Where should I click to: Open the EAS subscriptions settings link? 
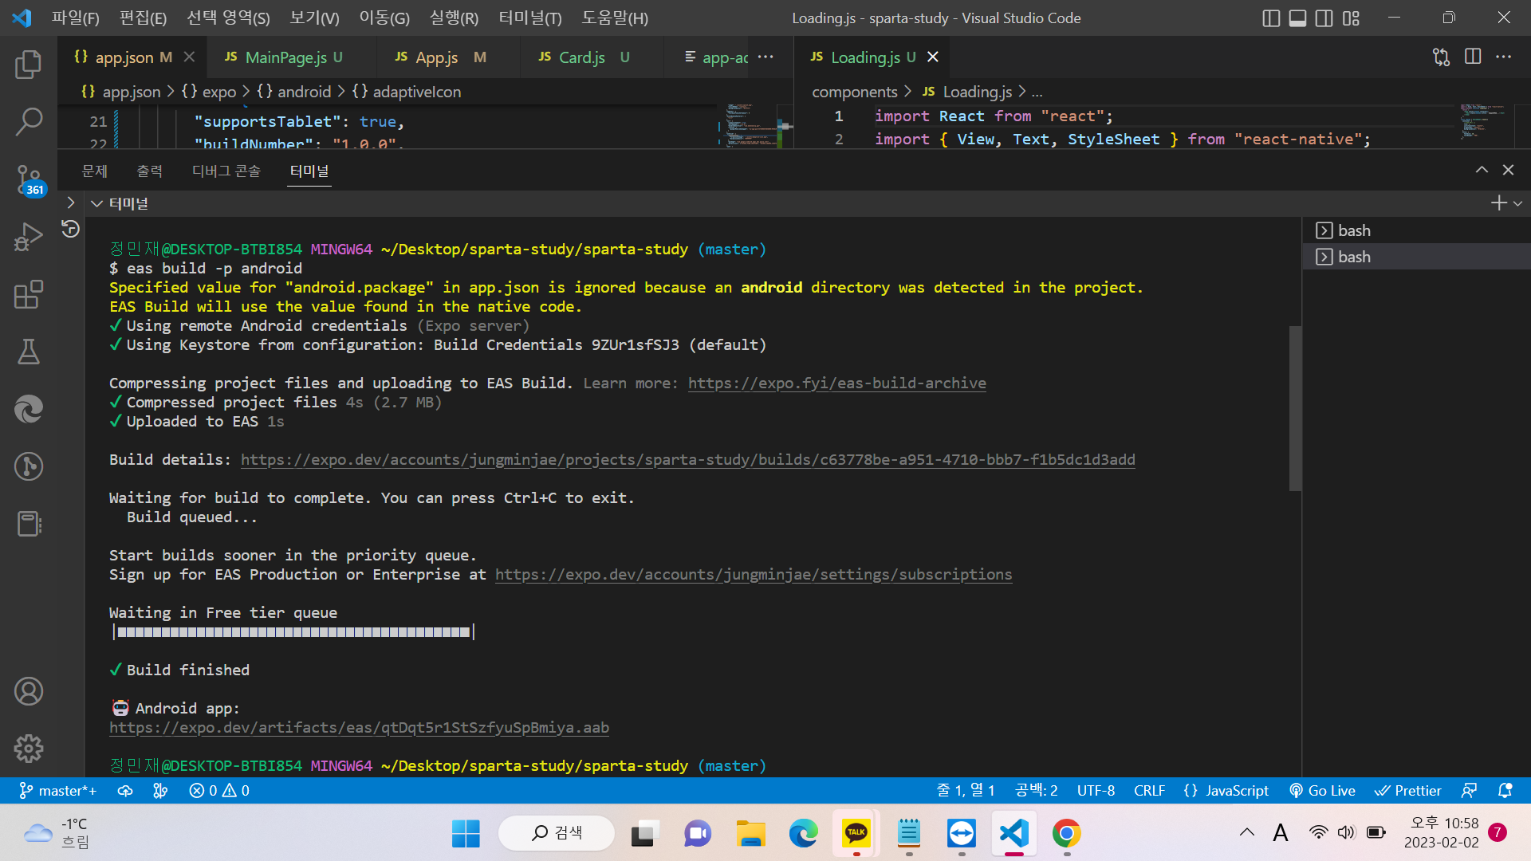click(754, 575)
